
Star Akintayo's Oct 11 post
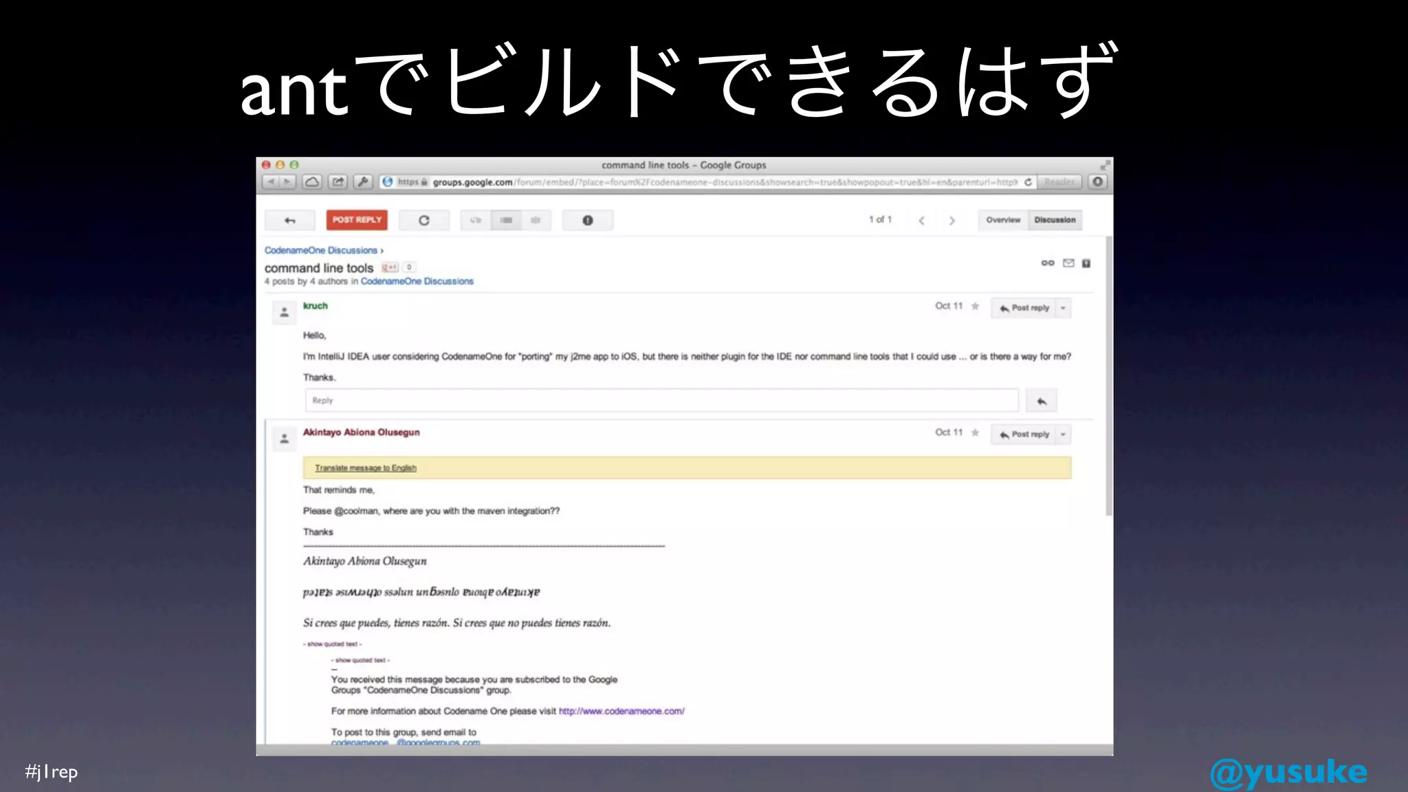975,432
